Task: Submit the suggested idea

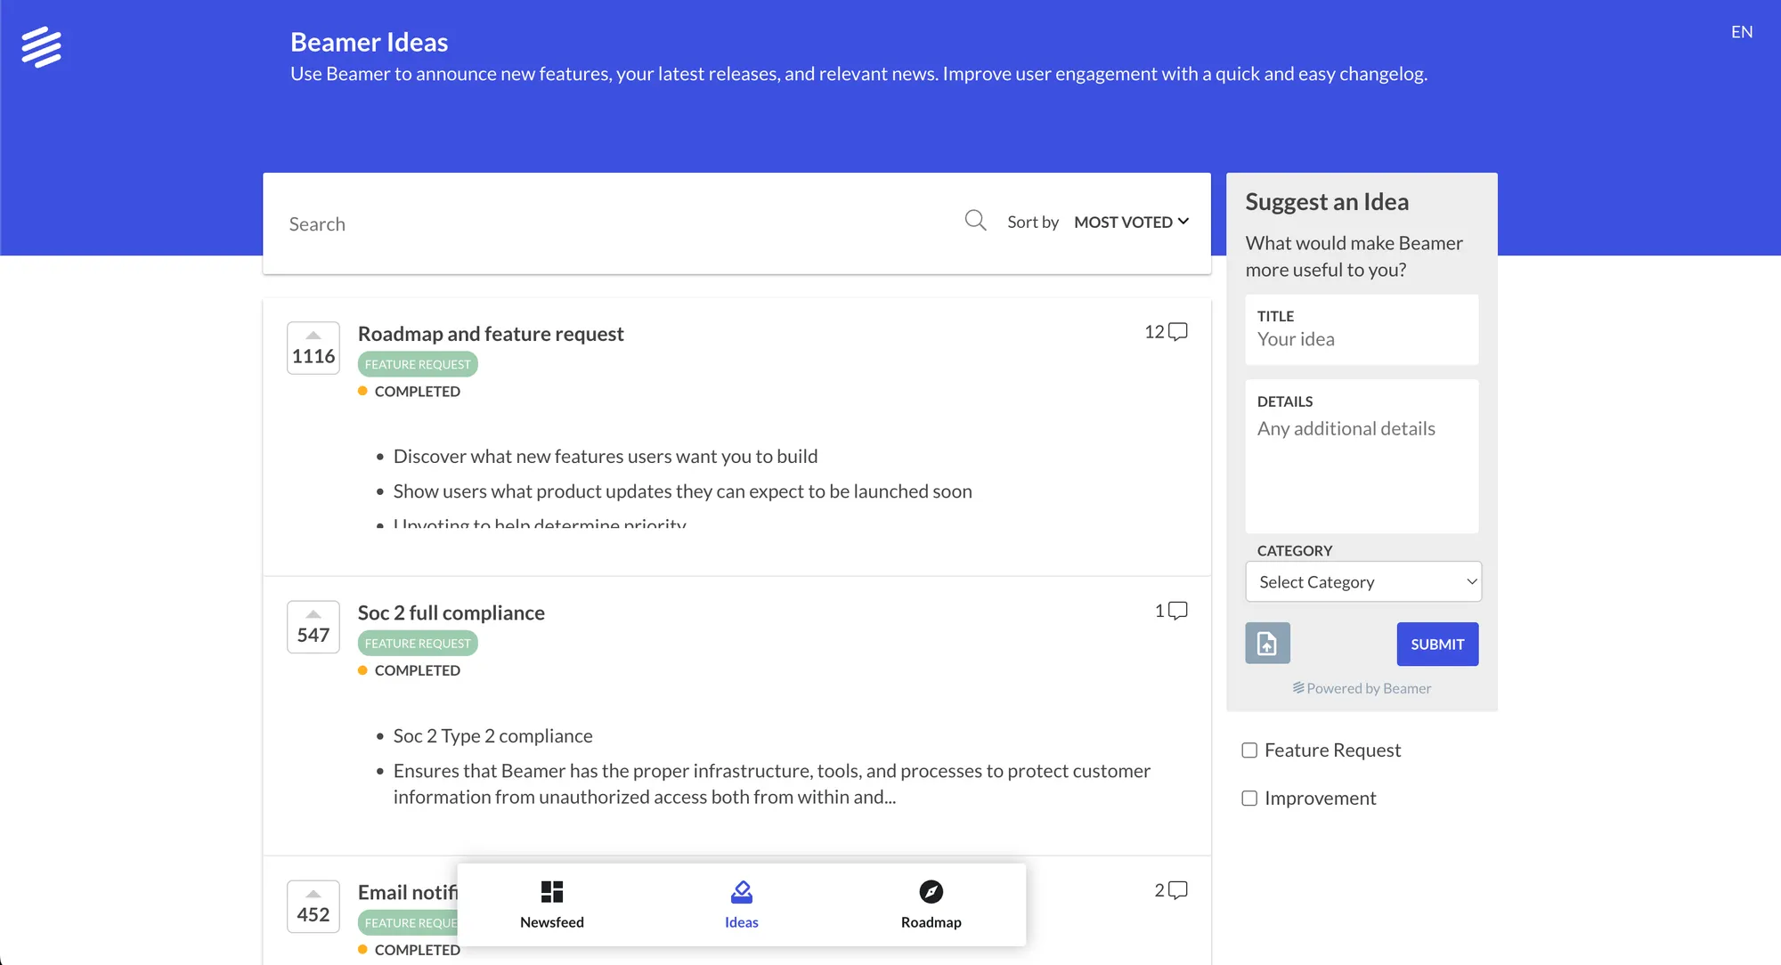Action: pos(1437,644)
